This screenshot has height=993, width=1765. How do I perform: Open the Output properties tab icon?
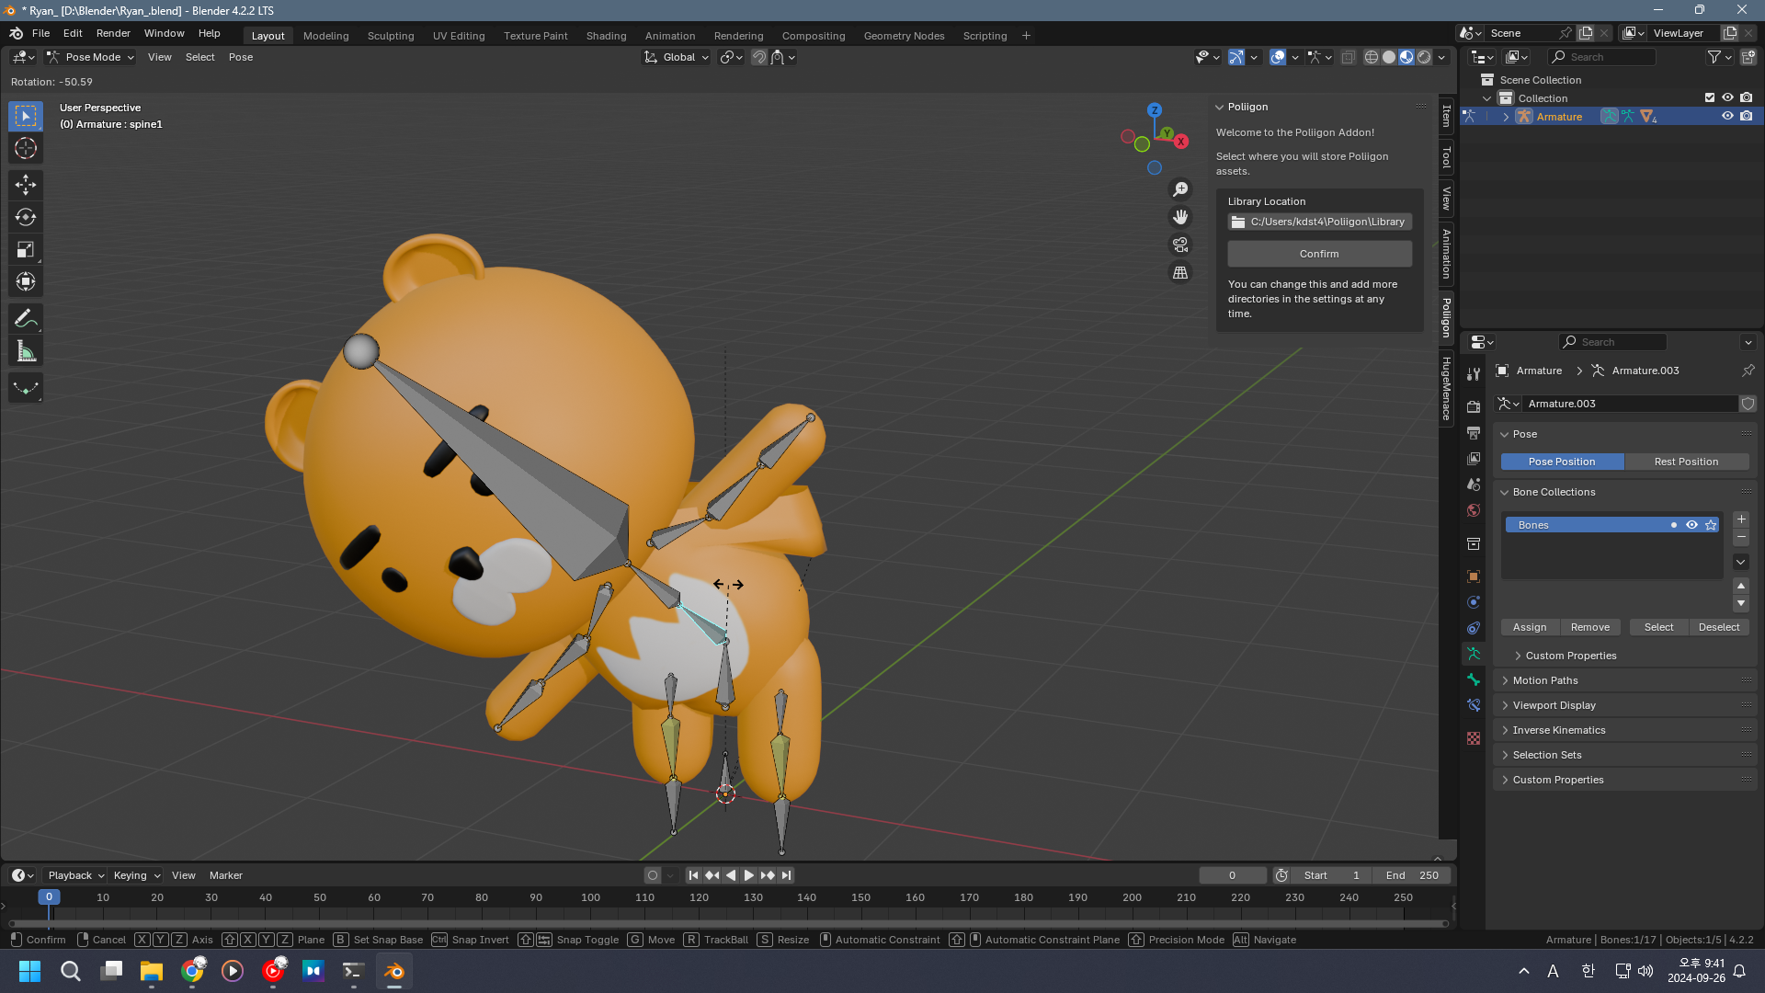point(1474,432)
